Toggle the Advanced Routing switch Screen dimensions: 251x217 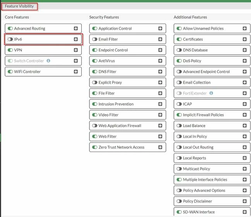(10, 29)
